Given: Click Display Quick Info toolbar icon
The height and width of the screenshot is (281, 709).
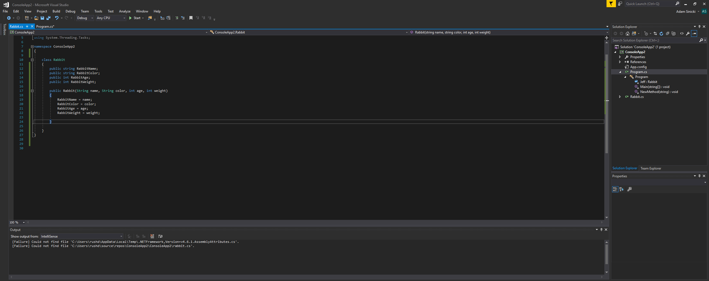Looking at the screenshot, I should pyautogui.click(x=162, y=18).
